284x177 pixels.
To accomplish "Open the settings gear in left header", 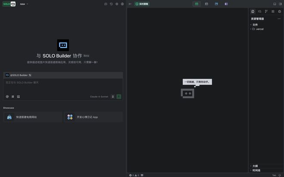I will (117, 4).
